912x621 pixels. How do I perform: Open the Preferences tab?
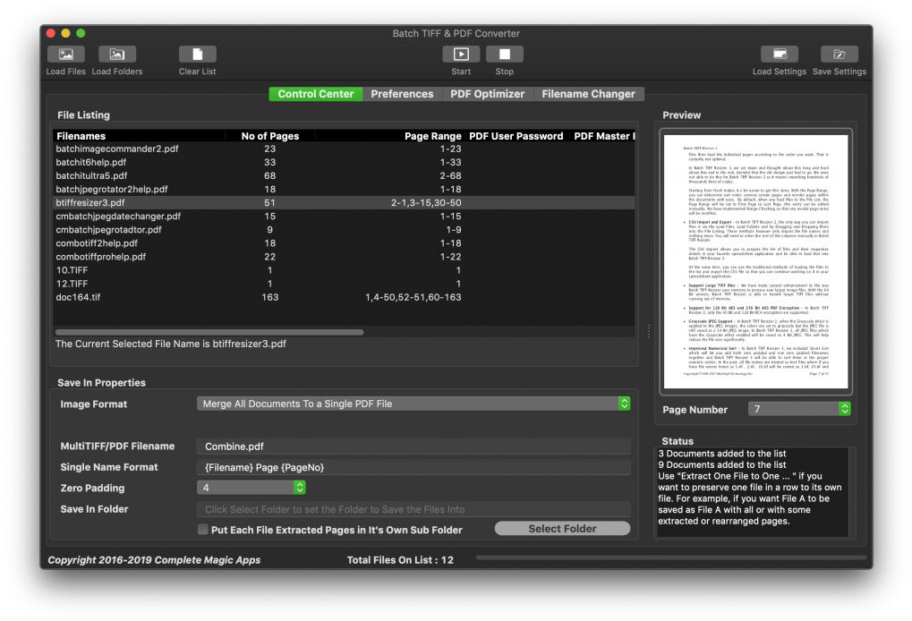pos(402,94)
